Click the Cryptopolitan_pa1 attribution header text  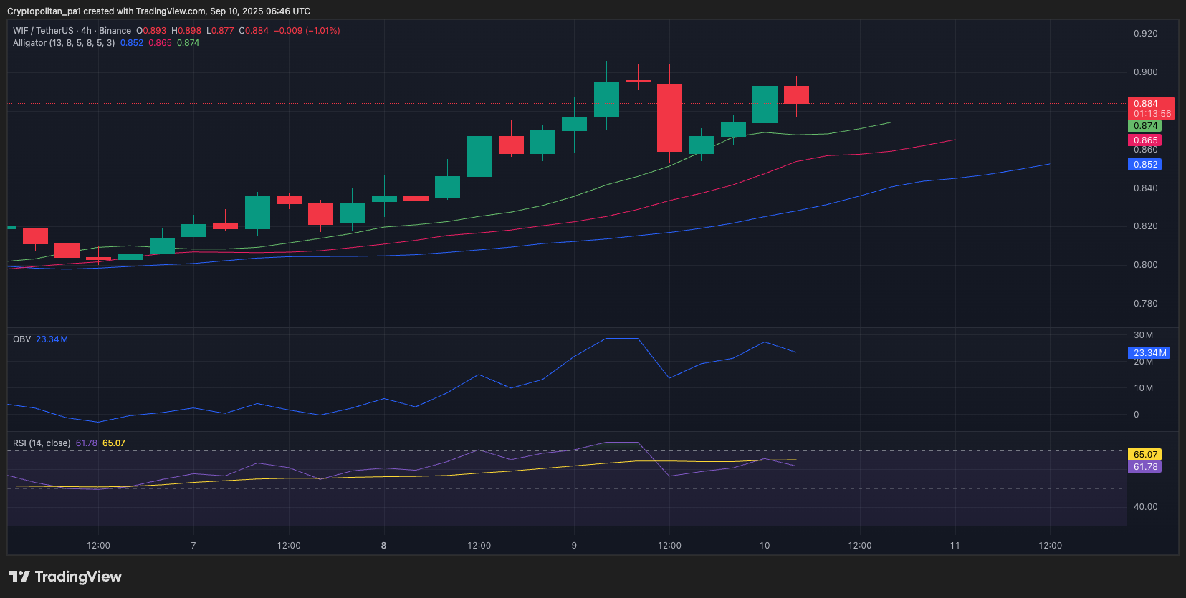click(x=158, y=11)
